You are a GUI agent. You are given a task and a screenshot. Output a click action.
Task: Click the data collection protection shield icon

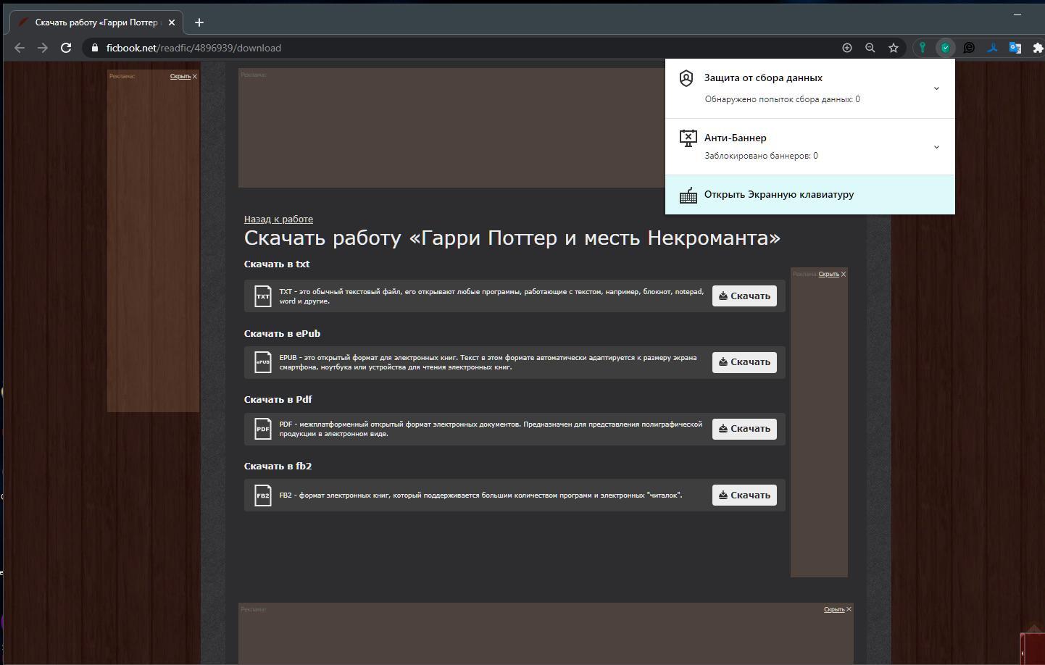click(x=686, y=78)
